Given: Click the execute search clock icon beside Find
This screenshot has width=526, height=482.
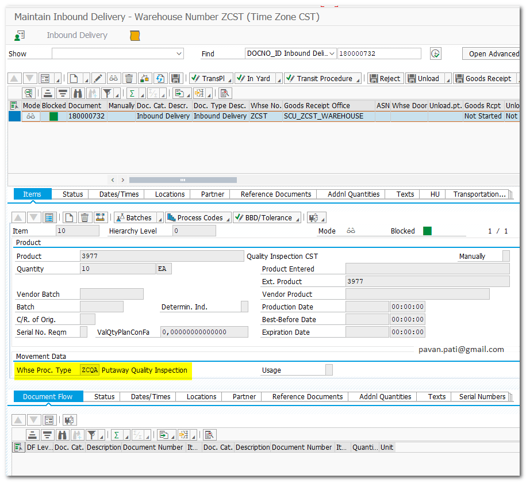Looking at the screenshot, I should point(436,53).
